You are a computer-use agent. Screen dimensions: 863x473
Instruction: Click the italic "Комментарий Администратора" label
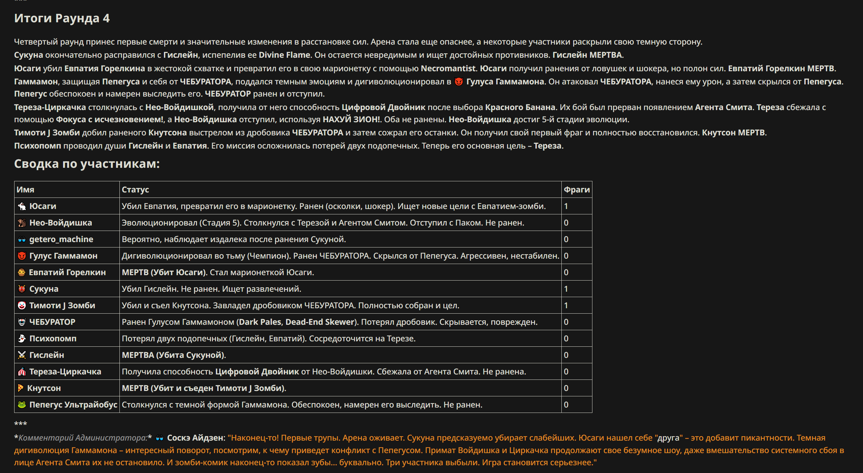coord(83,438)
